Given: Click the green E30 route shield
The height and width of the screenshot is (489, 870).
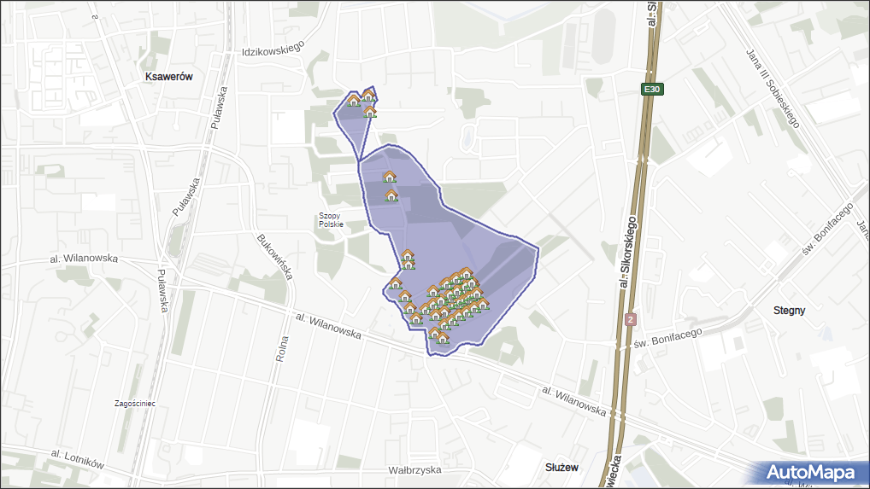Looking at the screenshot, I should click(652, 89).
